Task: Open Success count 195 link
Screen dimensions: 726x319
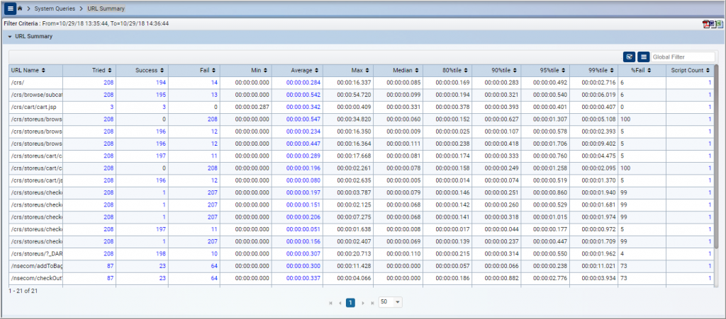Action: (161, 95)
